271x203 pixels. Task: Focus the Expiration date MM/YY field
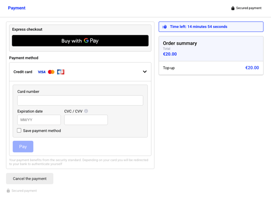point(39,120)
